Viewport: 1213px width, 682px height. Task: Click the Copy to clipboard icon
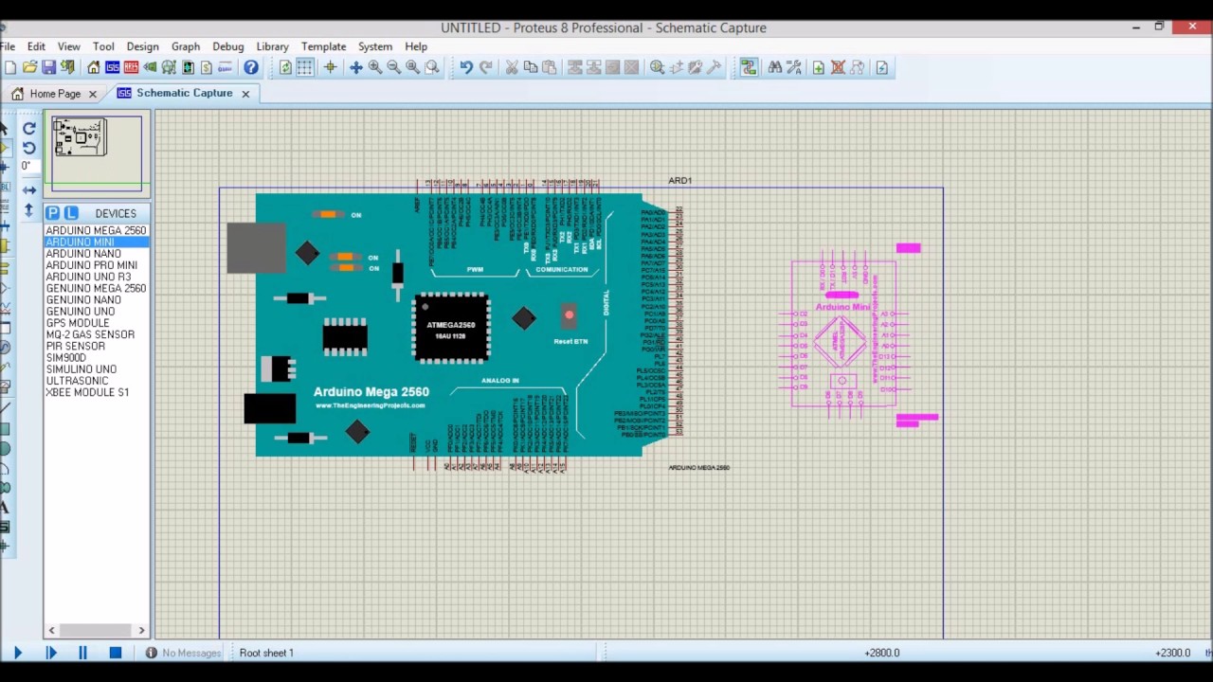(531, 67)
